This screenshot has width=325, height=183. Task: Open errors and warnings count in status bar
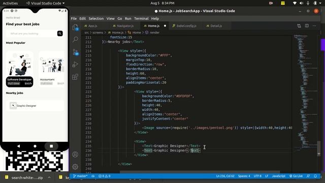tap(105, 176)
